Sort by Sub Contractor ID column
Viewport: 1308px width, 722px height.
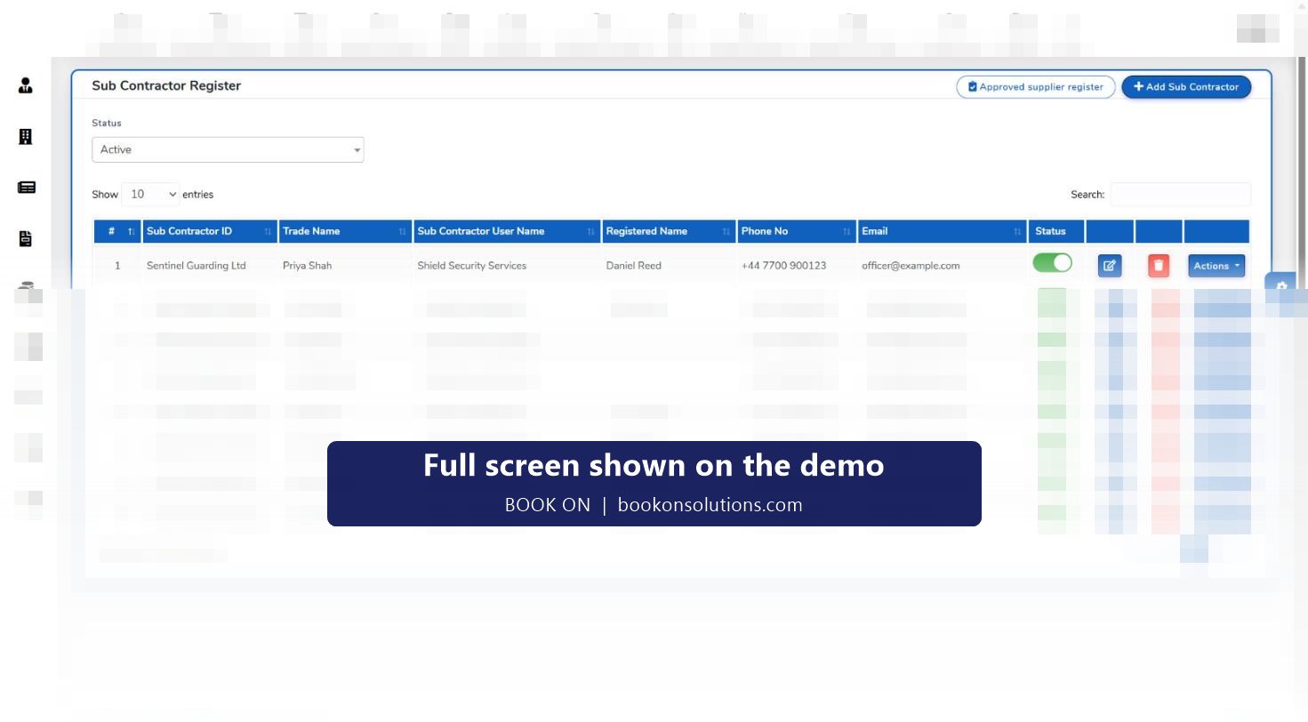click(x=210, y=231)
